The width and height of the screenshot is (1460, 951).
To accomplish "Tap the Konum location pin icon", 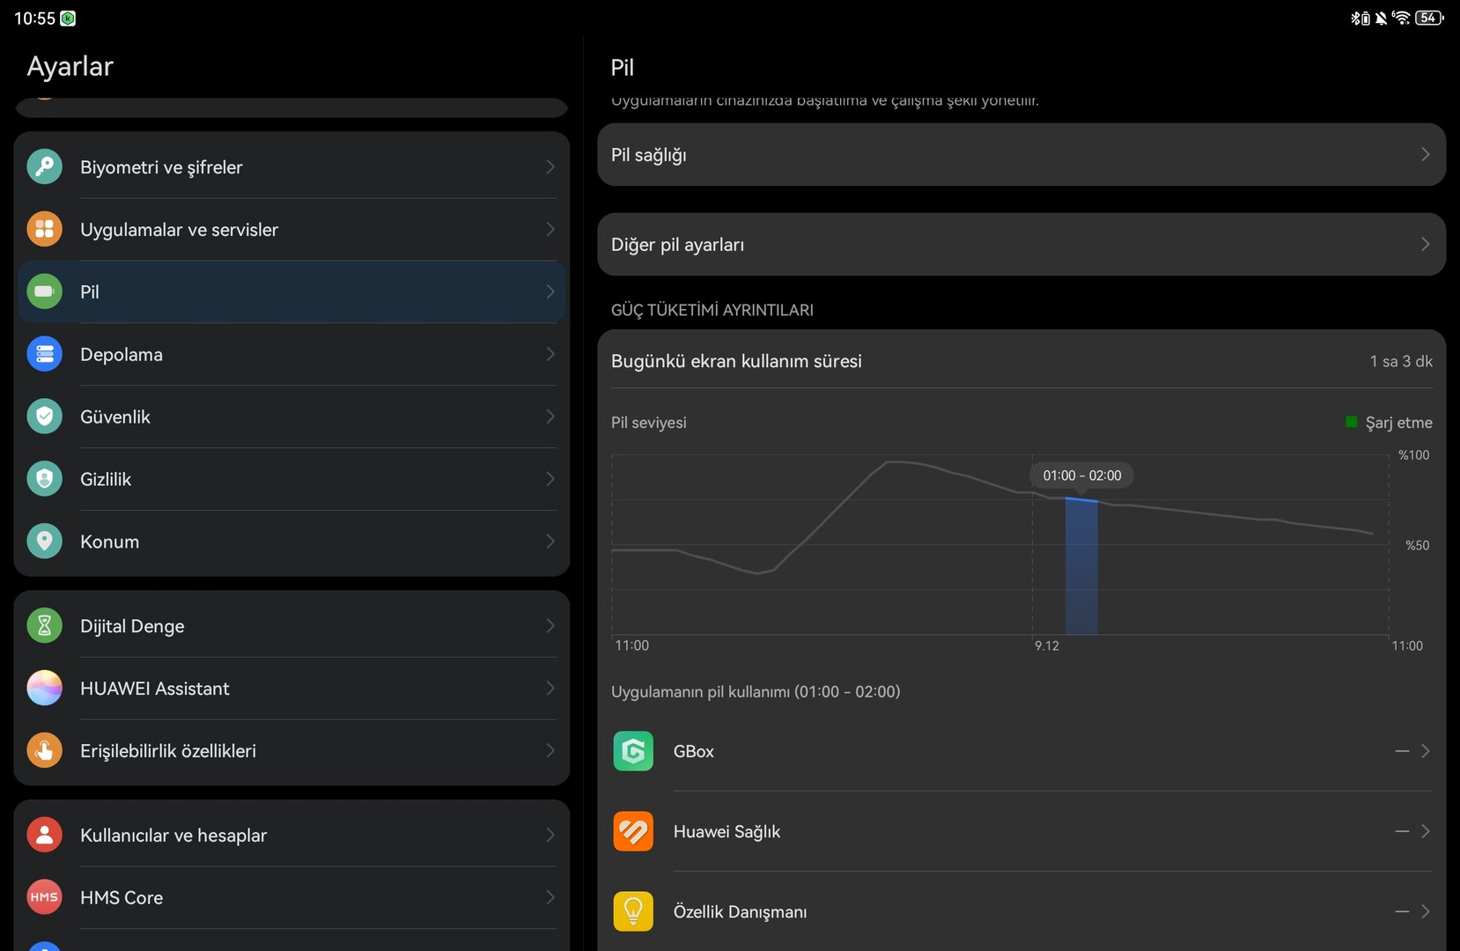I will (x=44, y=542).
